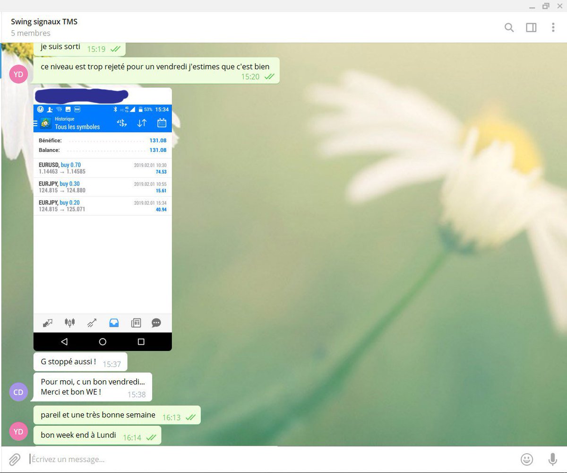This screenshot has width=567, height=473.
Task: Open the shared MetaTrader screenshot image
Action: (103, 219)
